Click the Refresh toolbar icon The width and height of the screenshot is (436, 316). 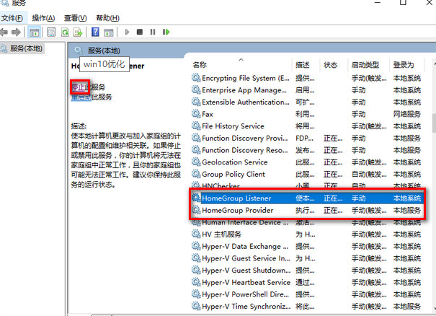coord(65,32)
